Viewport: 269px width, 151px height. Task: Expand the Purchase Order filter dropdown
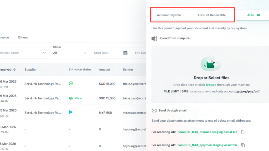(24, 53)
